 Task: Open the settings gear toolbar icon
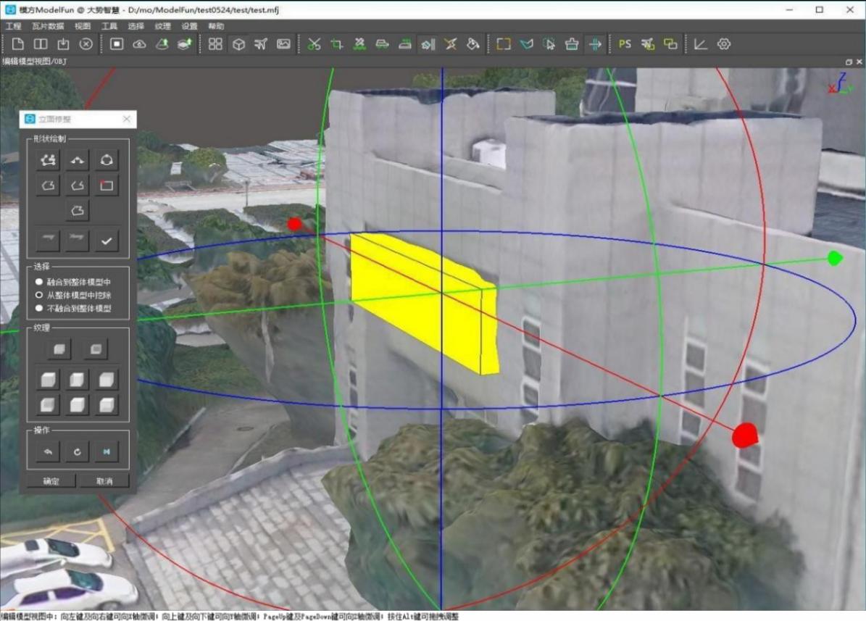(724, 44)
